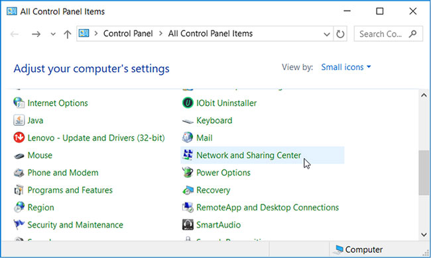Go up one folder level
The image size is (431, 258).
click(x=68, y=34)
